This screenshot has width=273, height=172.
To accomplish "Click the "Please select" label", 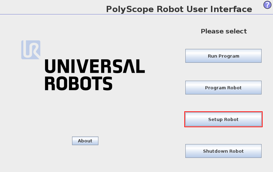I will click(224, 31).
